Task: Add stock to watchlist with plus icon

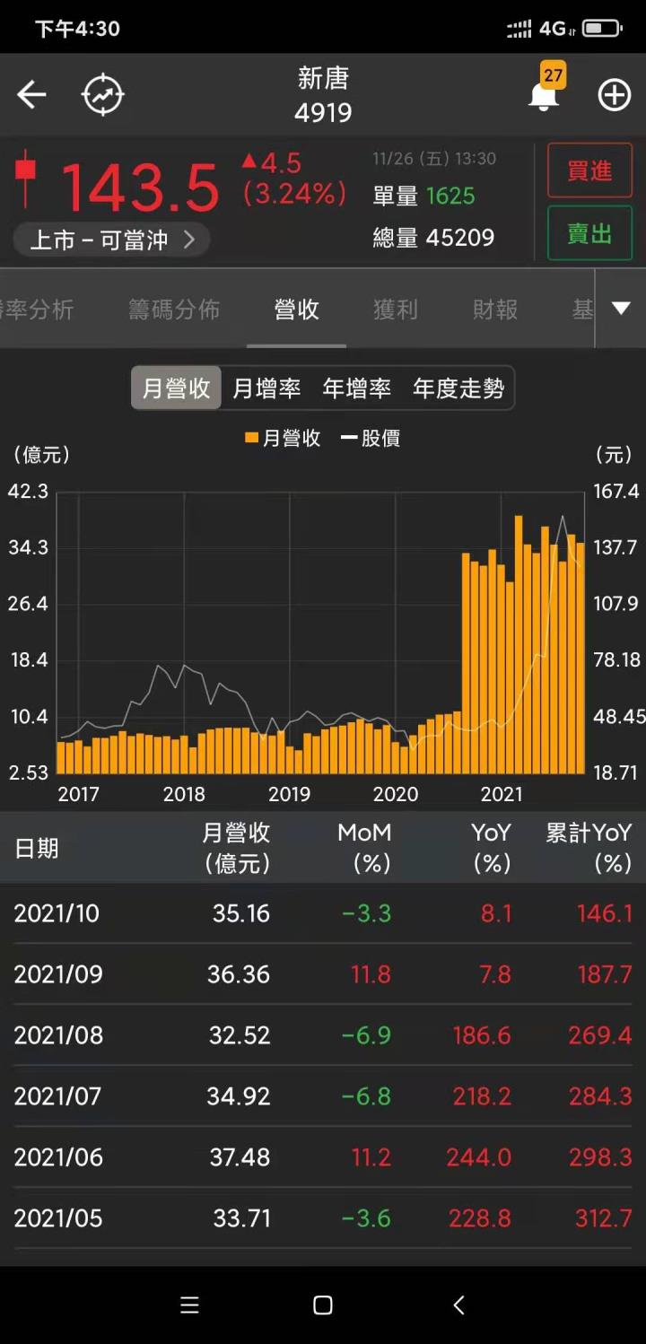Action: pos(615,94)
